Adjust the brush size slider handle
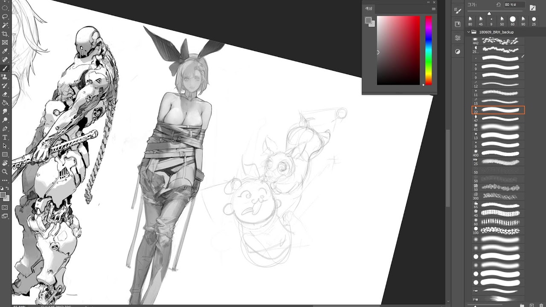 (489, 13)
